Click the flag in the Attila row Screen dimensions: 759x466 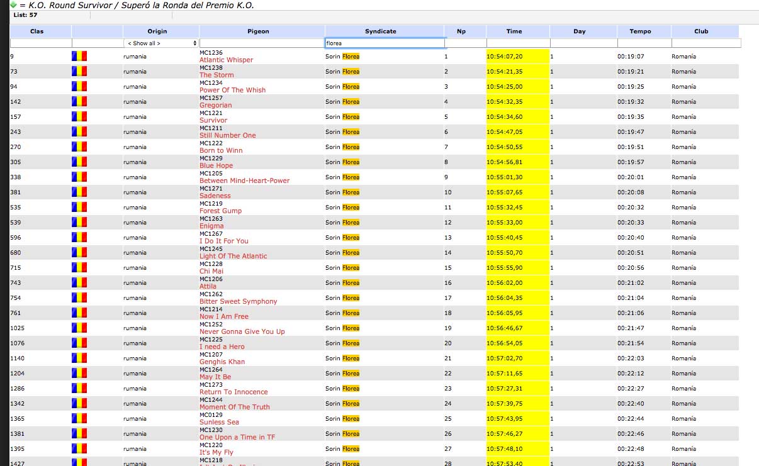tap(79, 282)
